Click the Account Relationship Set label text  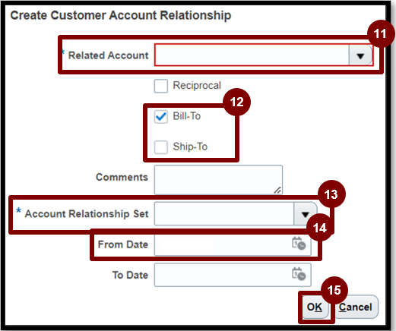click(x=87, y=214)
